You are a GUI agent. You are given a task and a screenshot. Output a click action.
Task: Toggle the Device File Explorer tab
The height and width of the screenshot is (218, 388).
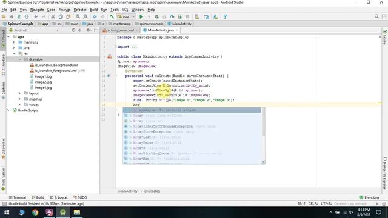(x=385, y=173)
